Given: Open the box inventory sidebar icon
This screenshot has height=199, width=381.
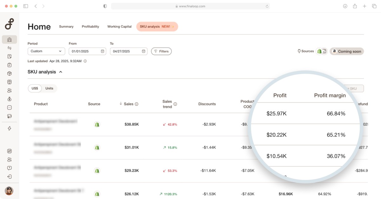Looking at the screenshot, I should click(10, 74).
